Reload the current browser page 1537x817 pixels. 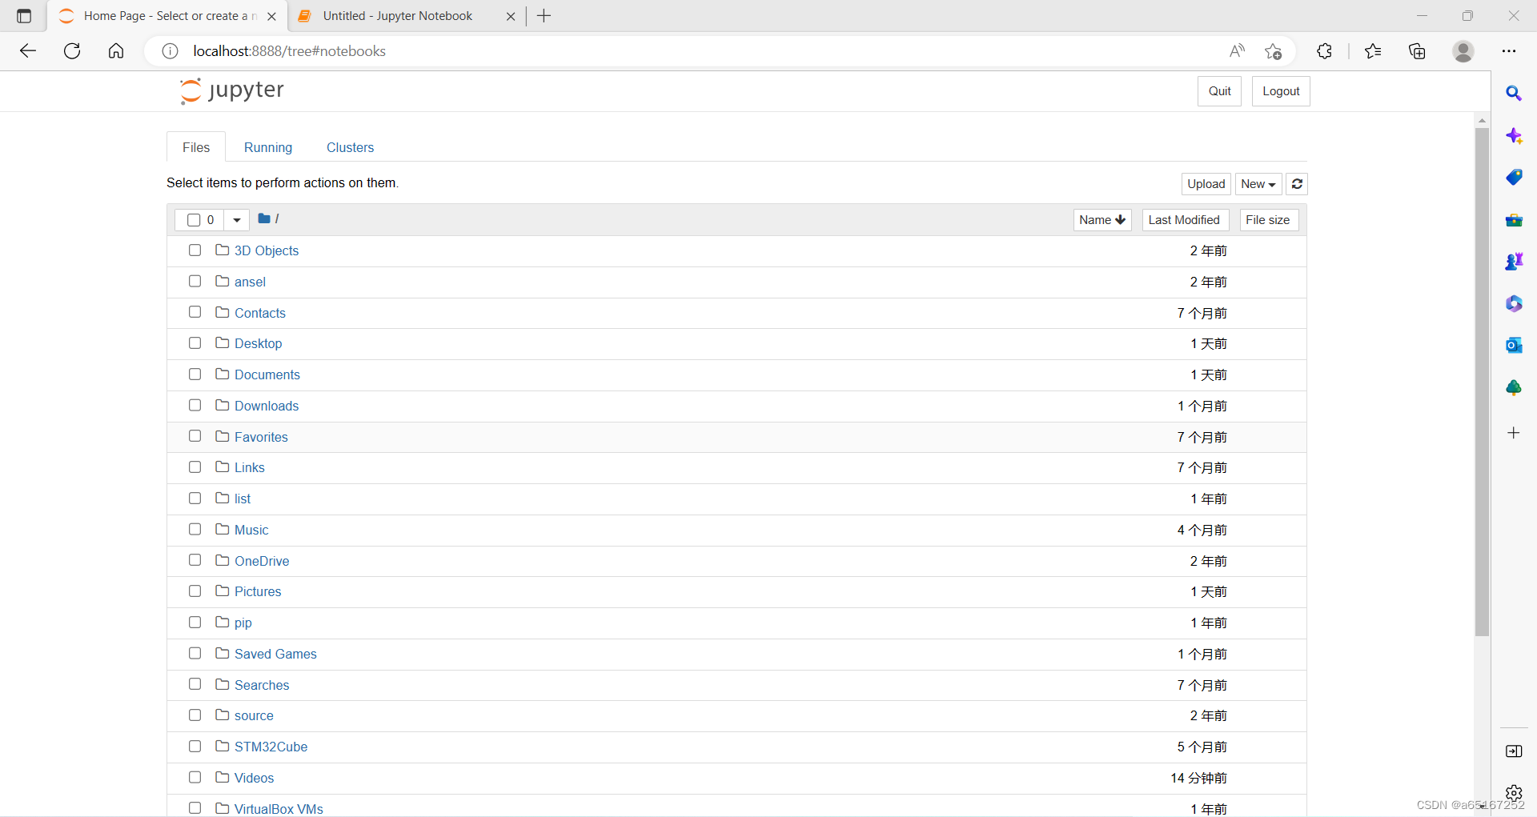[72, 51]
